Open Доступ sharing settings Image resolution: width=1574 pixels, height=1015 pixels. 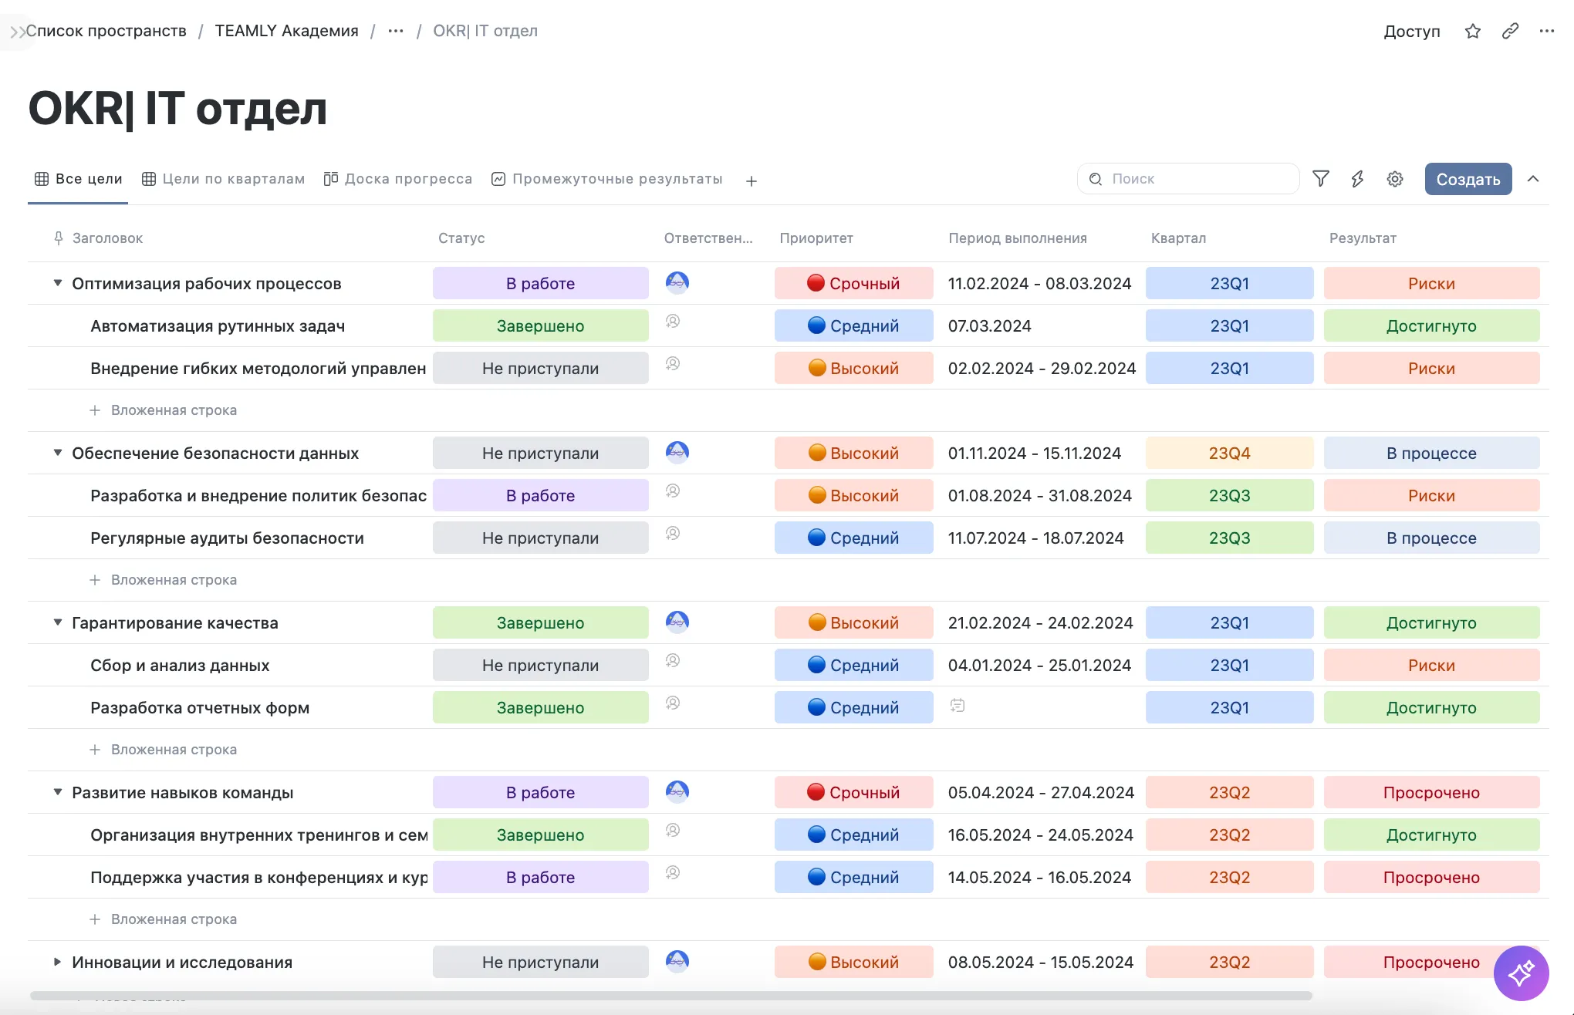point(1411,31)
